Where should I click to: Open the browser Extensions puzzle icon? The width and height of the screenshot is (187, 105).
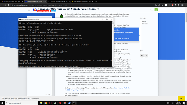click(175, 5)
